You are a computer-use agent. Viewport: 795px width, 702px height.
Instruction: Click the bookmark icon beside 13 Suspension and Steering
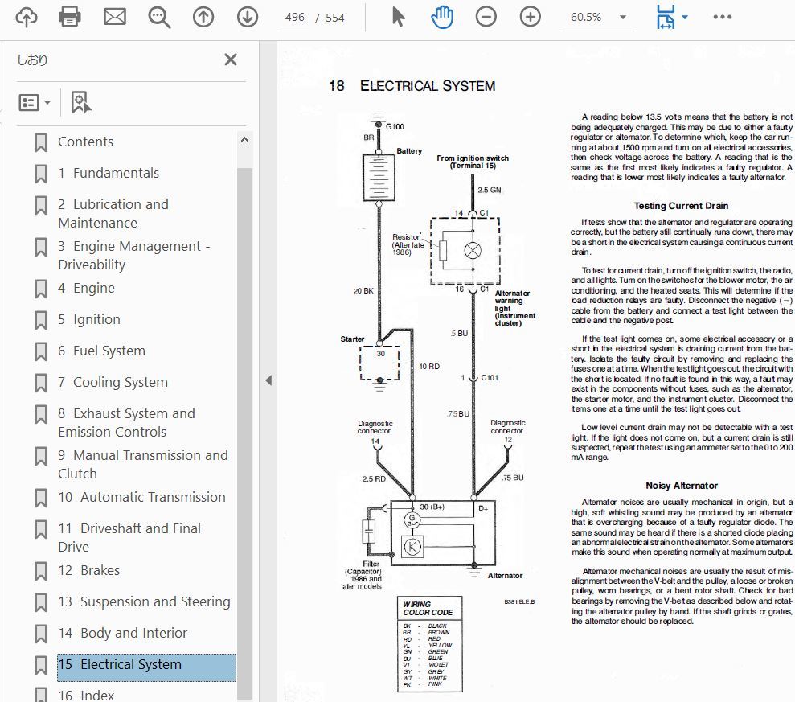[x=41, y=602]
